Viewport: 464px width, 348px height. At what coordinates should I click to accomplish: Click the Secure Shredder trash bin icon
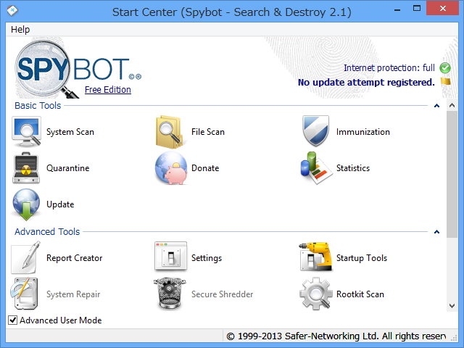click(x=170, y=293)
